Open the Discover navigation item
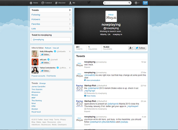Screen dimensions: 178x130 60,3
